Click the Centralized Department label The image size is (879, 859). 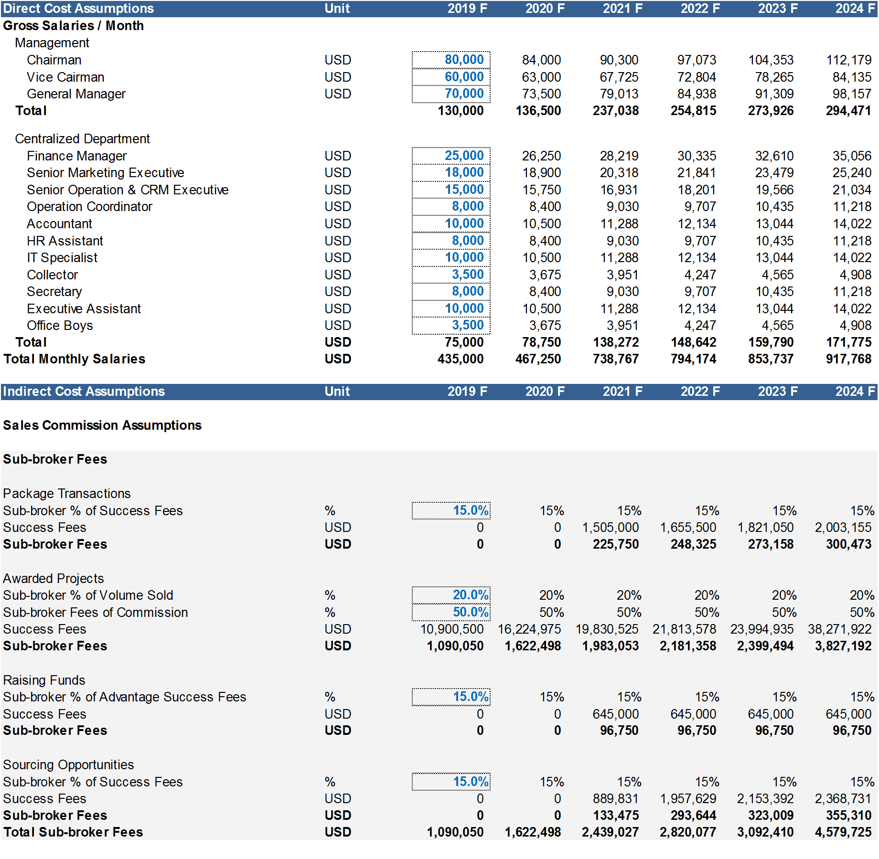pyautogui.click(x=82, y=139)
